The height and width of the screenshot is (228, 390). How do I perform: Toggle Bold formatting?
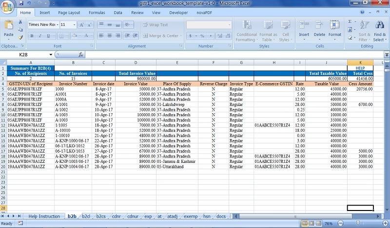click(32, 36)
